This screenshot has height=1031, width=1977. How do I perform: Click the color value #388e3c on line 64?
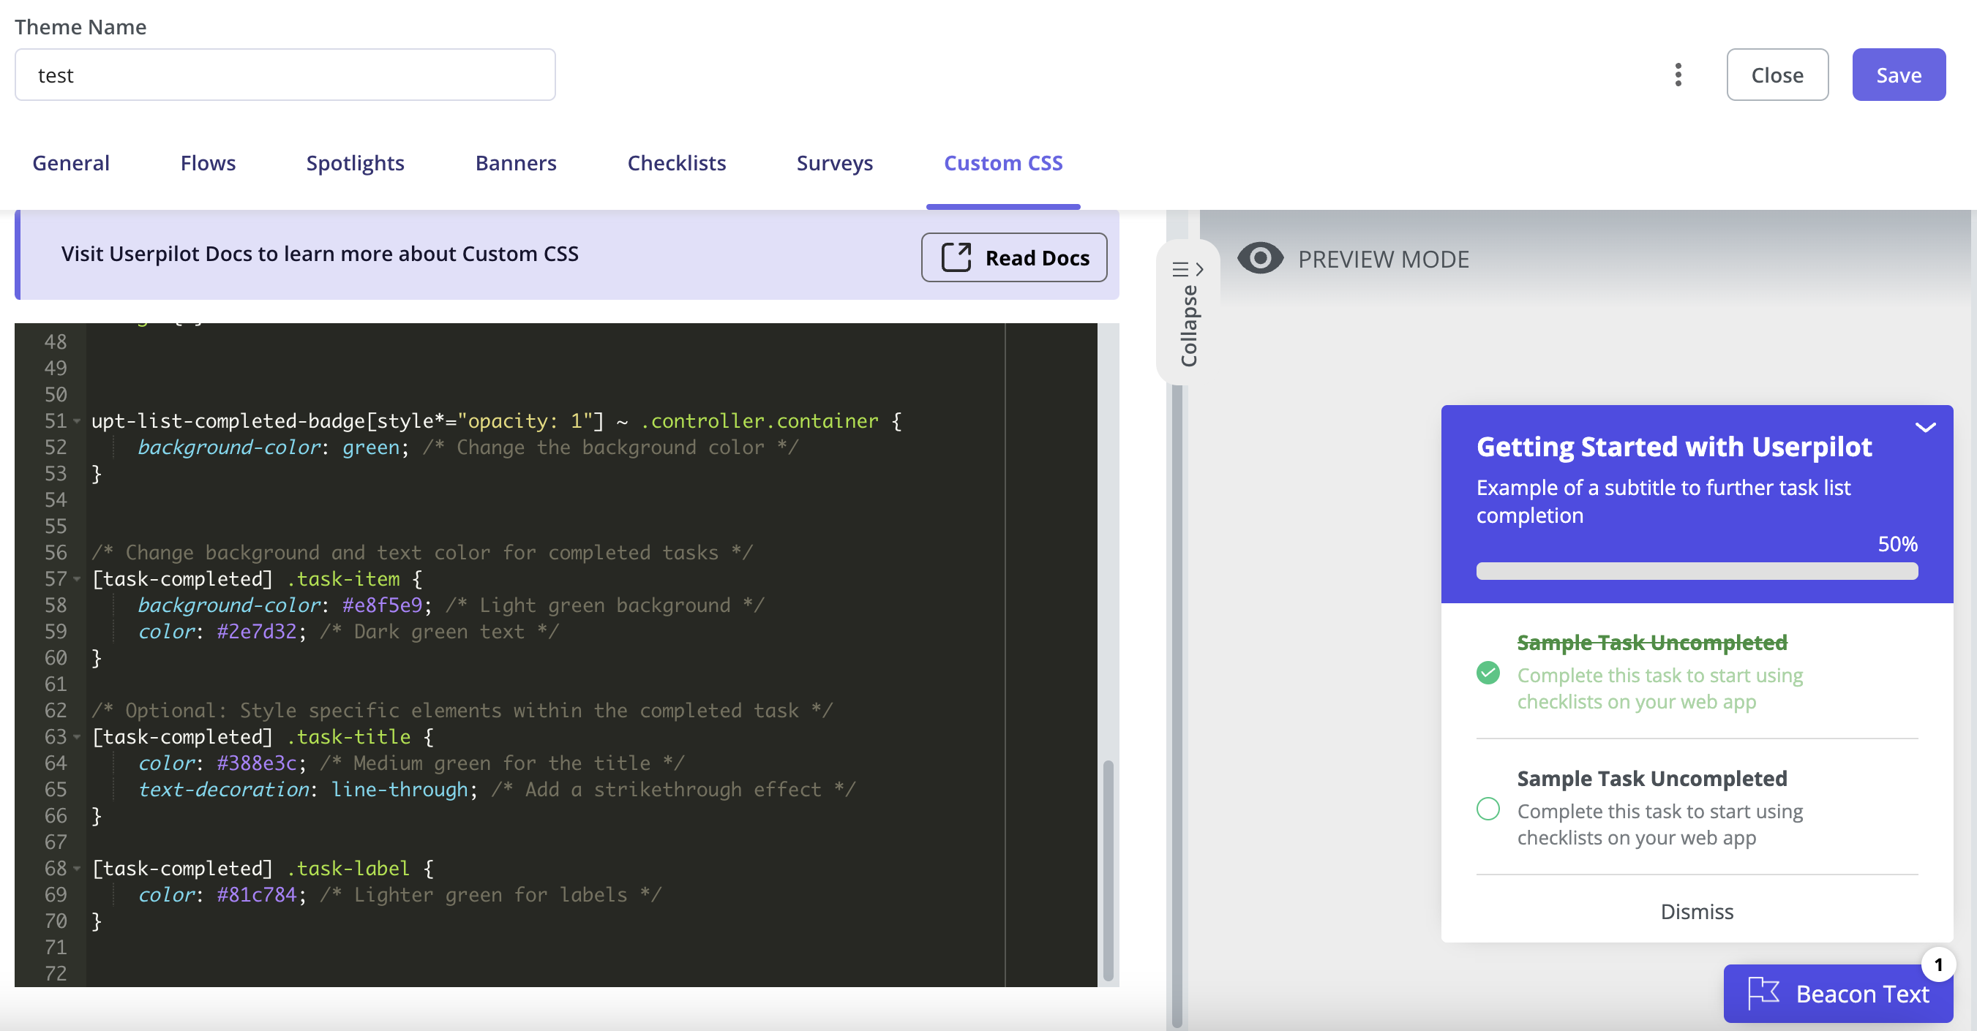[256, 763]
